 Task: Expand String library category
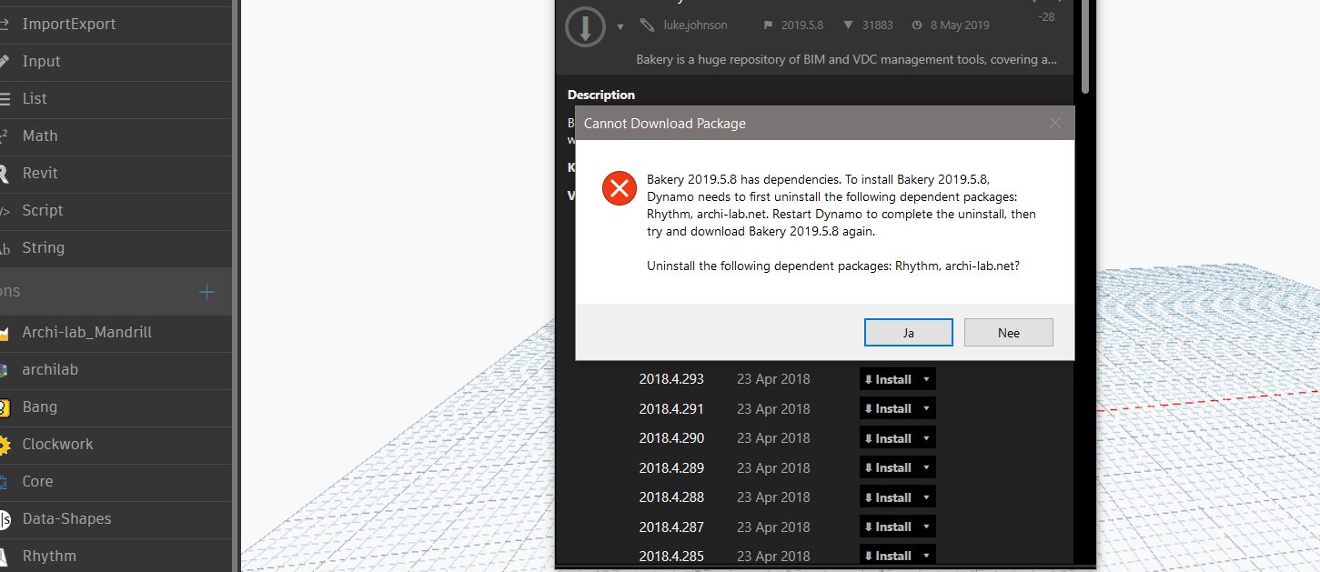point(116,248)
